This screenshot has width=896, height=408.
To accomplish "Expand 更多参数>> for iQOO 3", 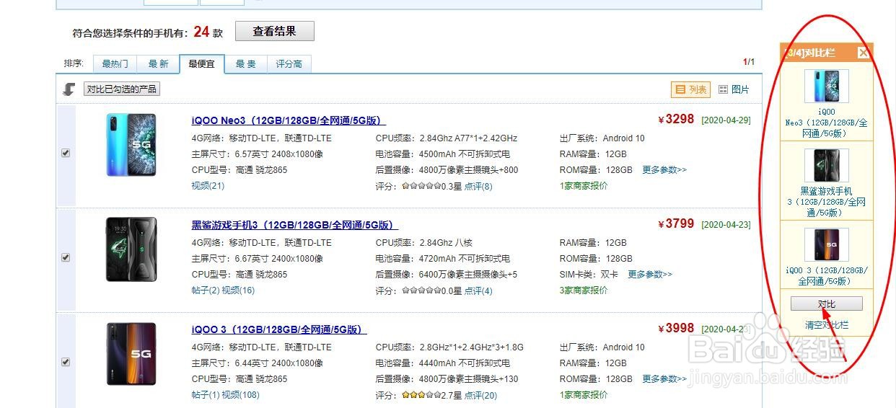I will pos(664,379).
